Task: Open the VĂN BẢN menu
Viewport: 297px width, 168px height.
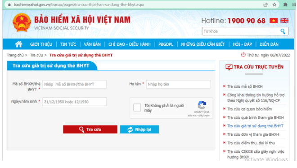Action: (x=92, y=44)
